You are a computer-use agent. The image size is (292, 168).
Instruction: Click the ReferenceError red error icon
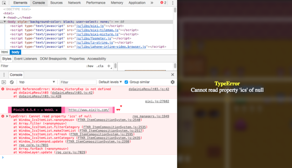coord(3,89)
